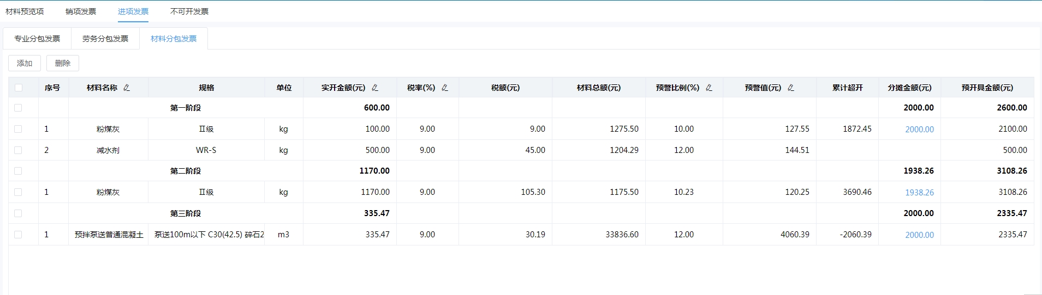Open 2000.00 link in 预拌泵送普通混凝土 row
The image size is (1042, 295).
coord(919,235)
